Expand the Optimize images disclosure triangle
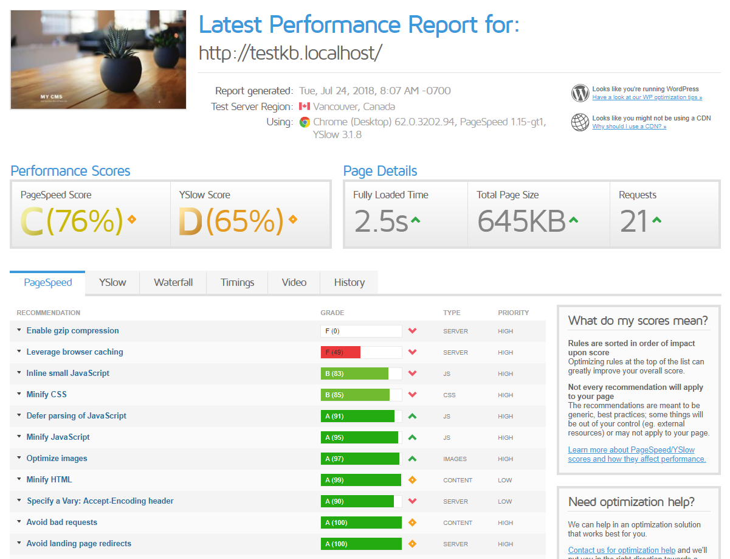 click(x=19, y=459)
